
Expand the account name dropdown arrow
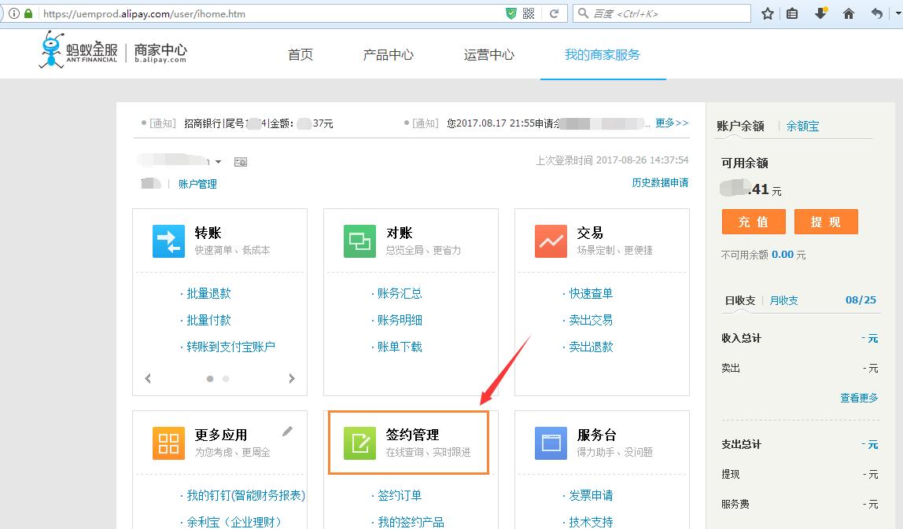(x=218, y=162)
